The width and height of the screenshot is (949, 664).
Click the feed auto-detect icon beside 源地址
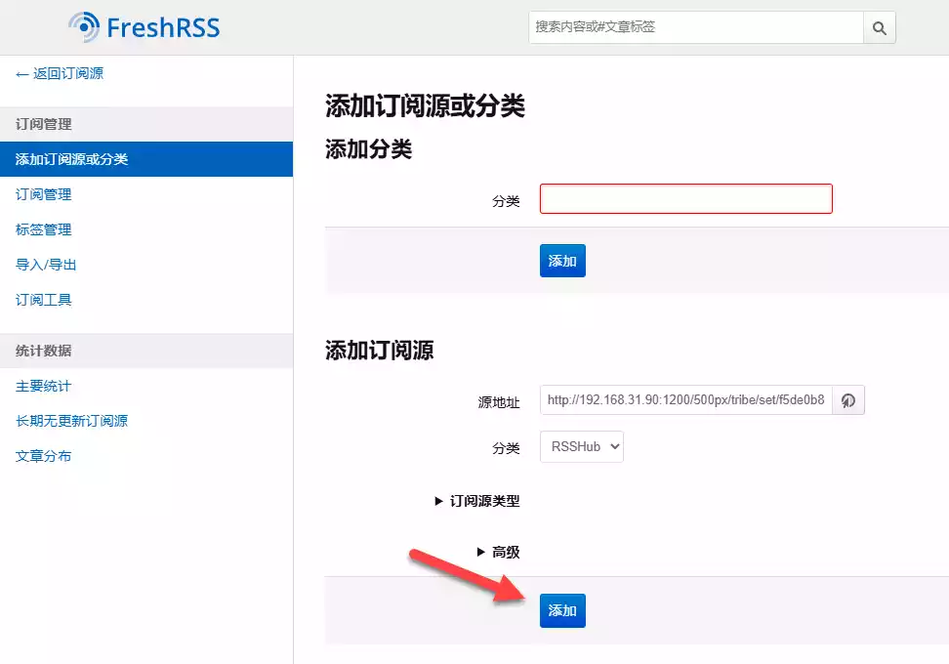847,399
